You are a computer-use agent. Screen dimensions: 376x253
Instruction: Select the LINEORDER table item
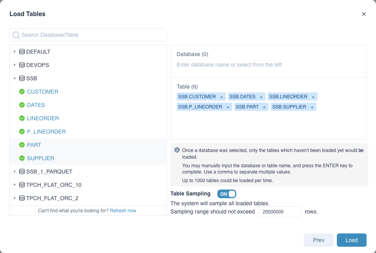pos(43,118)
